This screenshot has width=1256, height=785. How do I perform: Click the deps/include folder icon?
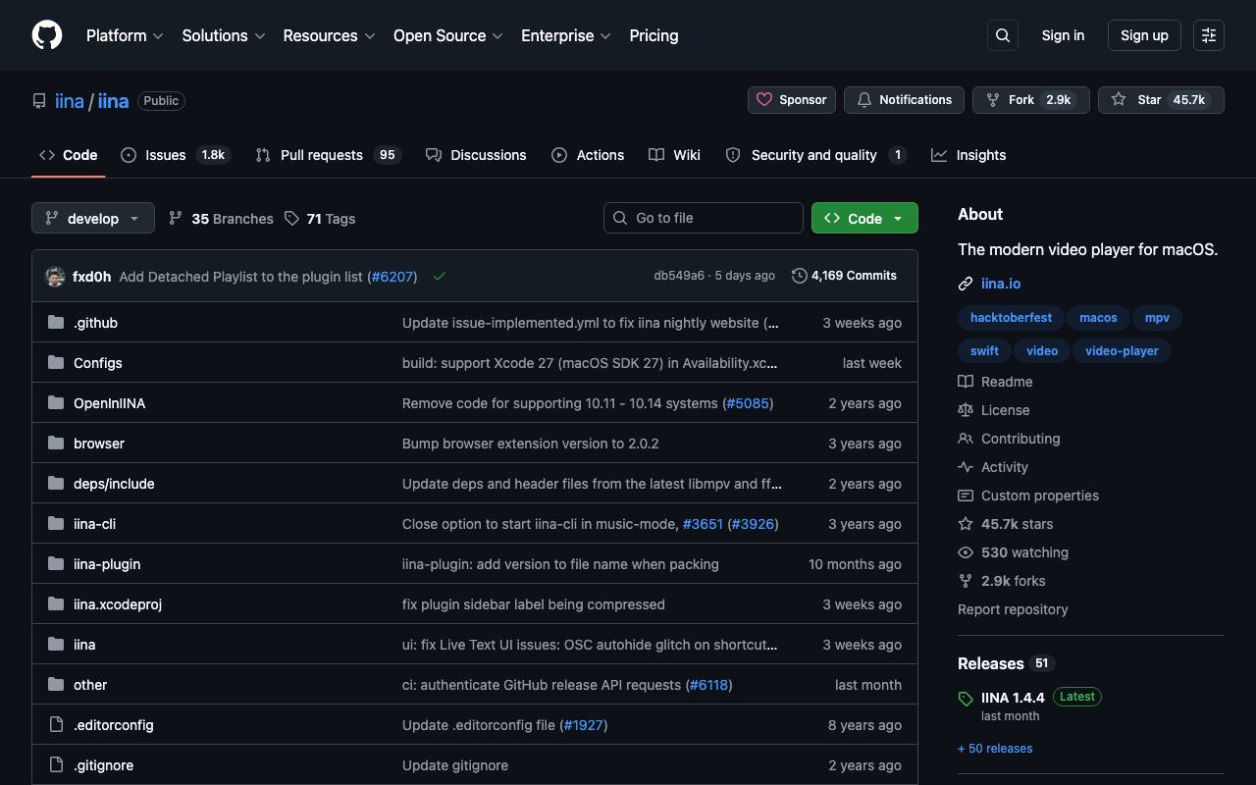click(56, 484)
